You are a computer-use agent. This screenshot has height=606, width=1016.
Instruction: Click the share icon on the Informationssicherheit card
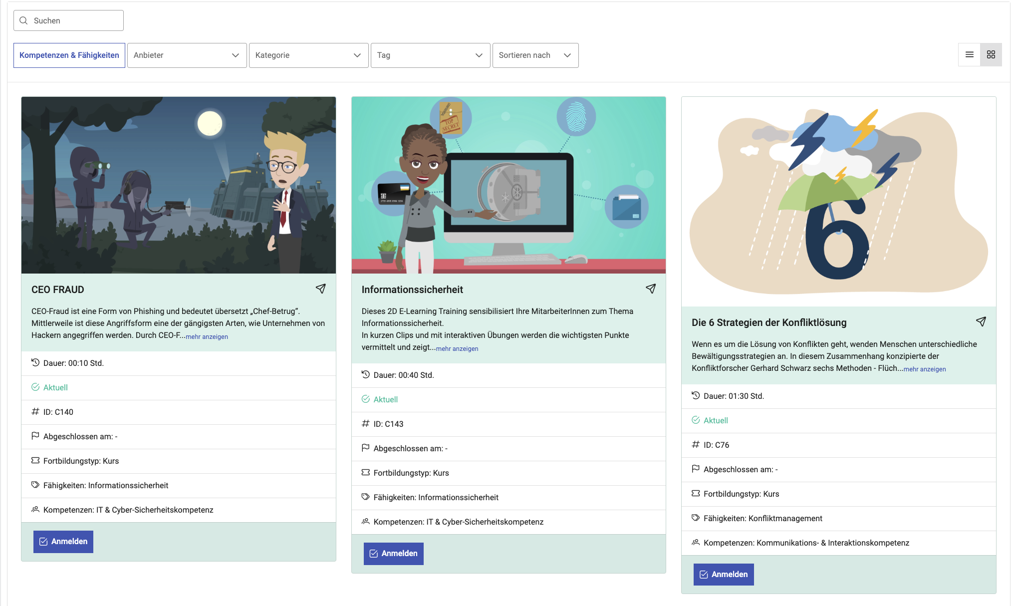[651, 289]
